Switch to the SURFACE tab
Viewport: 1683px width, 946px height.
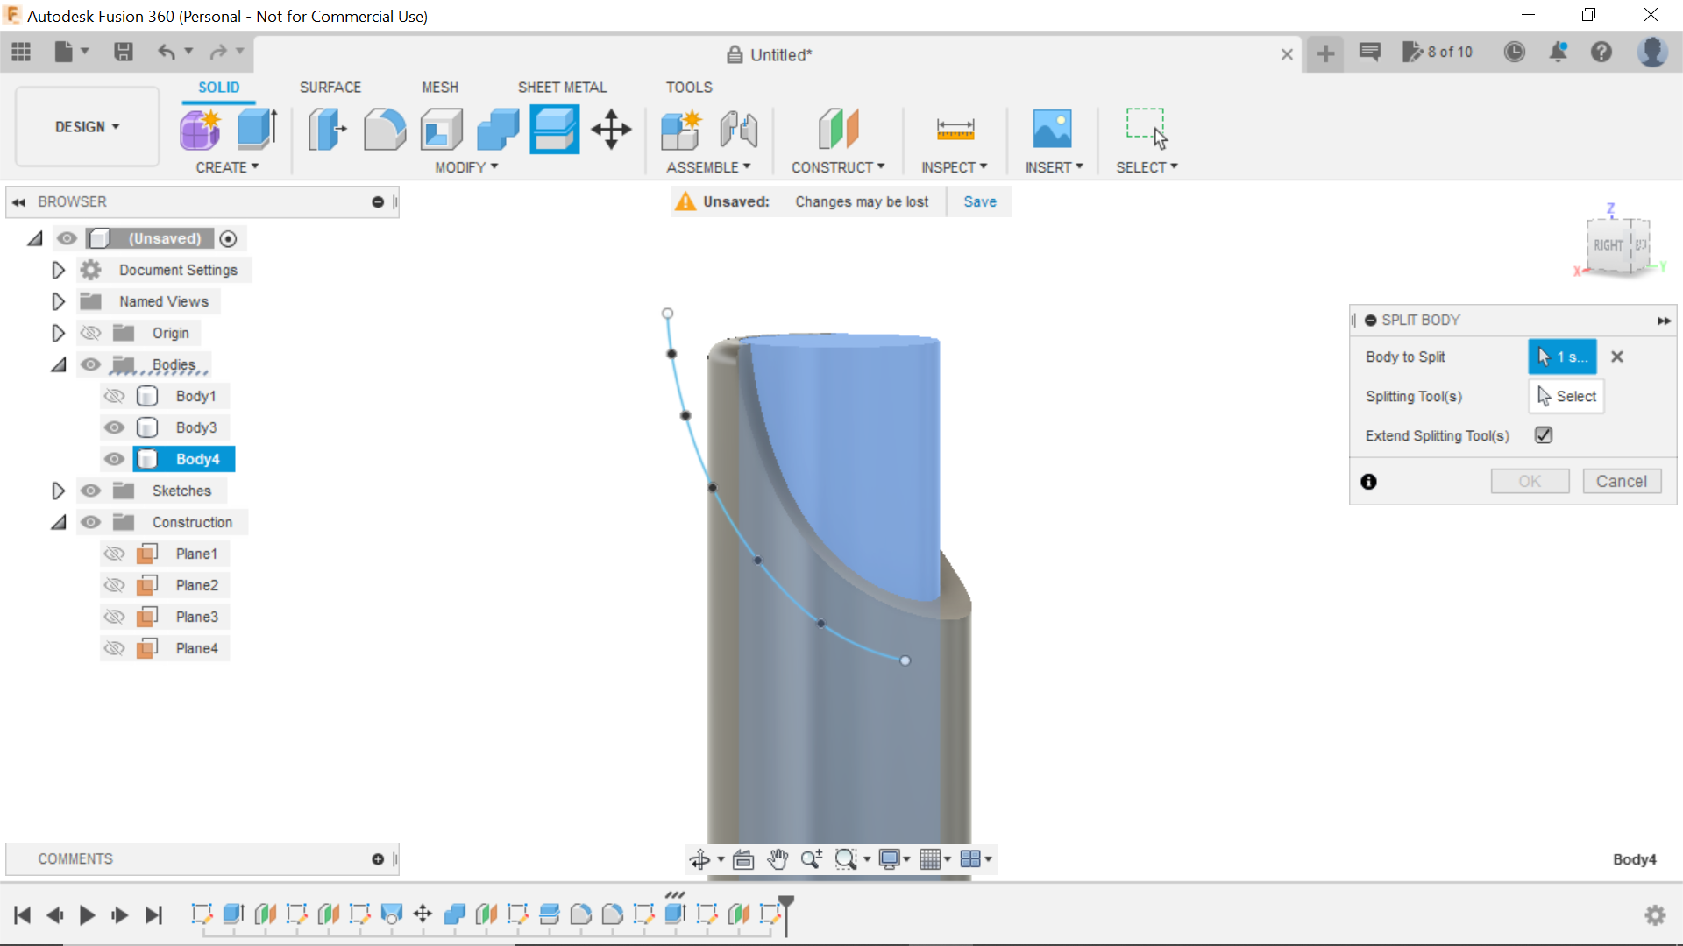click(330, 87)
